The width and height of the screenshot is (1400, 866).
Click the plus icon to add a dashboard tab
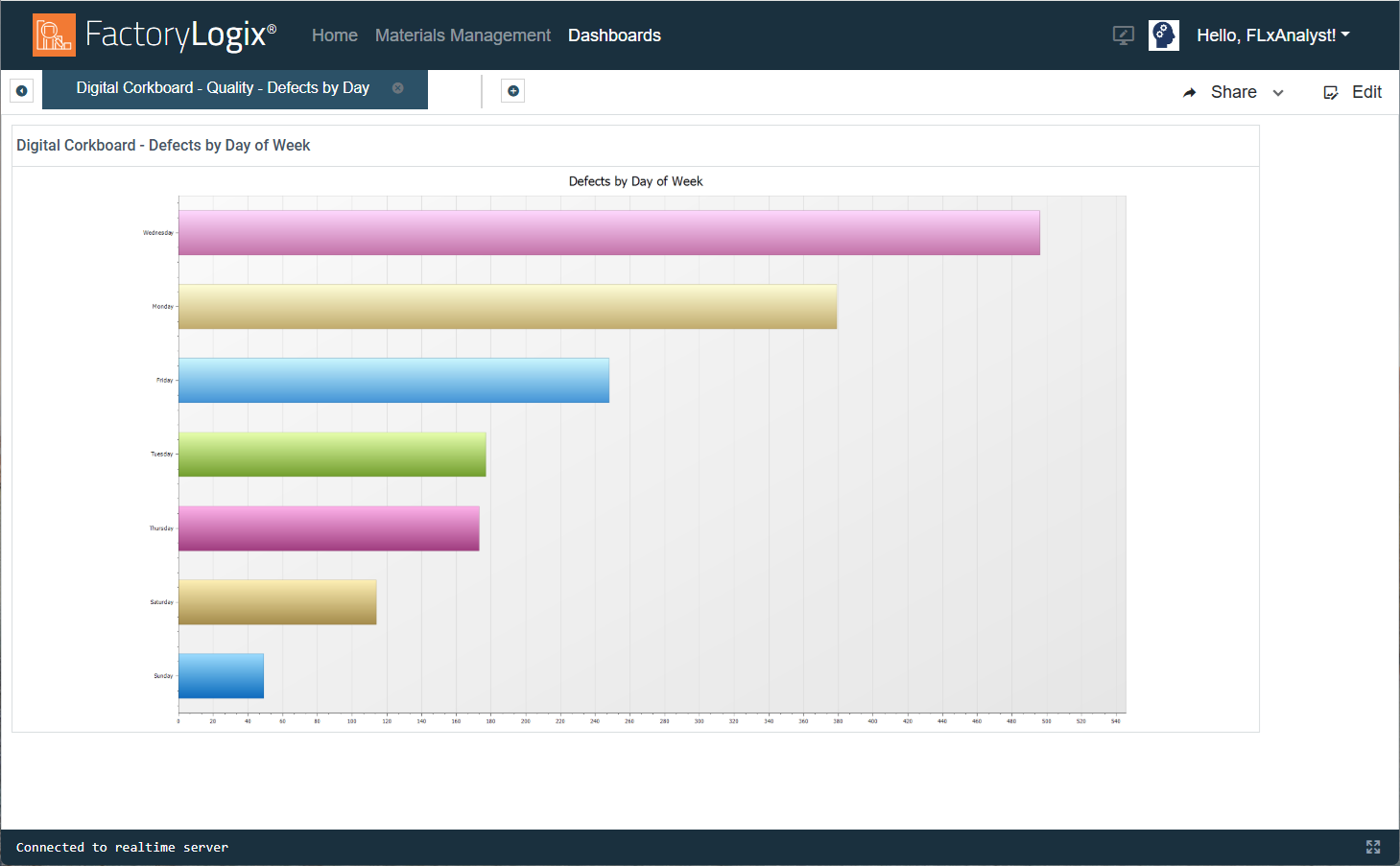tap(512, 89)
